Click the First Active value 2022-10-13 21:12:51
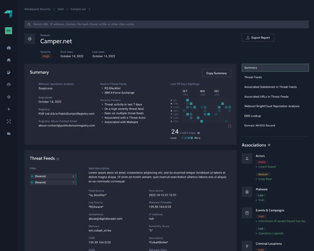Image resolution: width=314 pixels, height=251 pixels. (162, 195)
